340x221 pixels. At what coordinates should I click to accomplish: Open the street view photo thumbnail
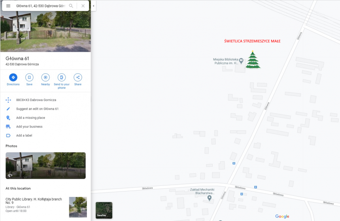[45, 165]
